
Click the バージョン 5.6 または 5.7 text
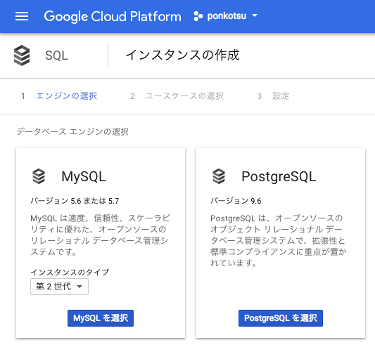(75, 201)
